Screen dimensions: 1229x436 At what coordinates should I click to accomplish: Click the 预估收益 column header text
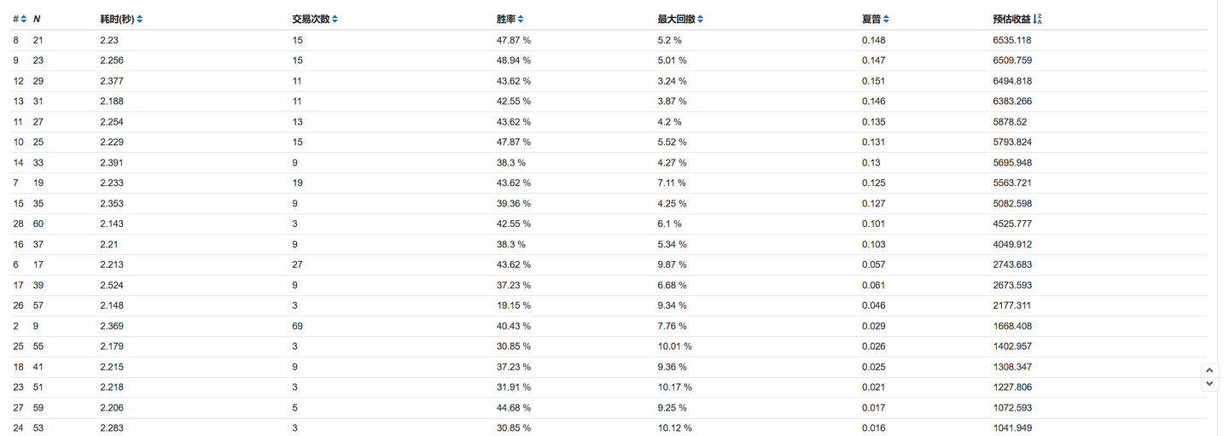tap(1011, 19)
